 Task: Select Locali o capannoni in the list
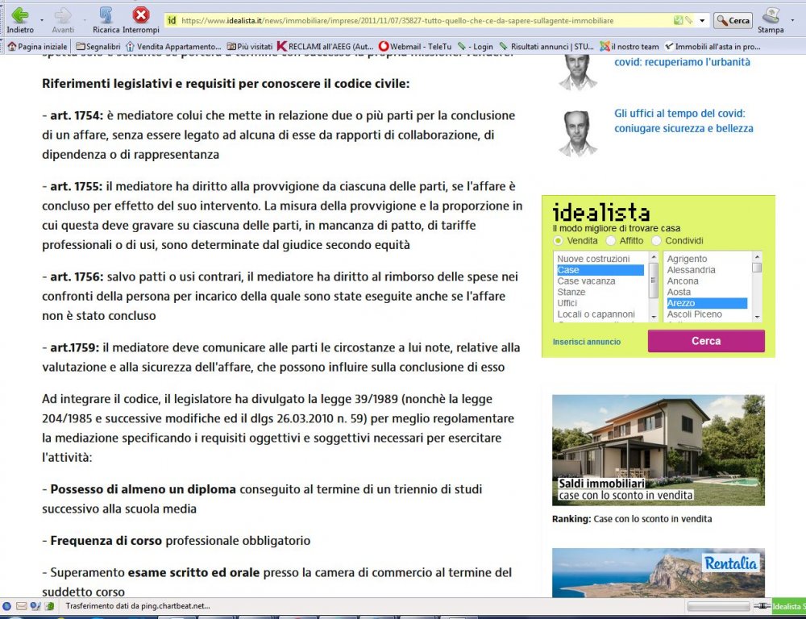coord(600,314)
